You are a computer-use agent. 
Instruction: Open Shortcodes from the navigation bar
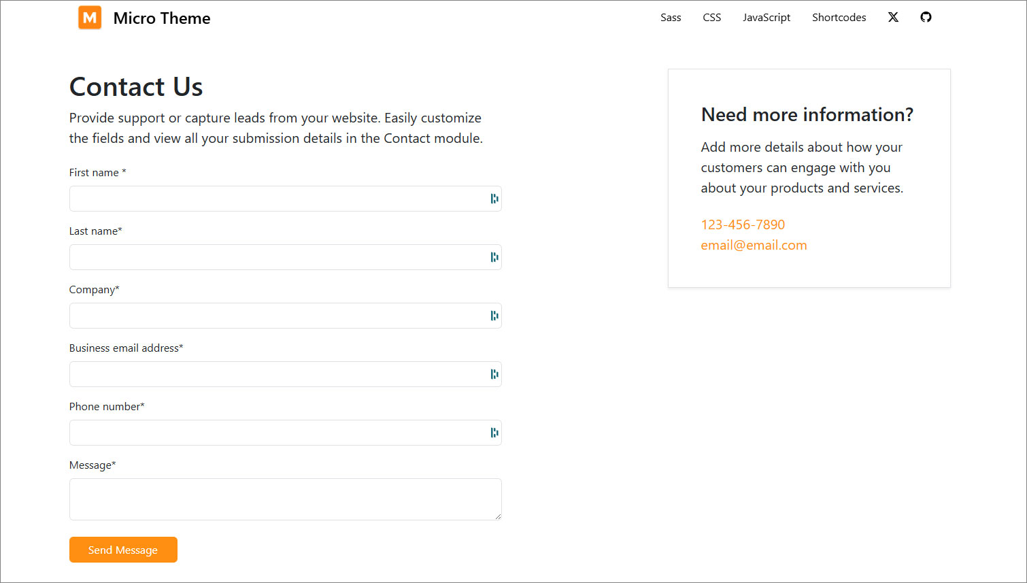(x=839, y=18)
